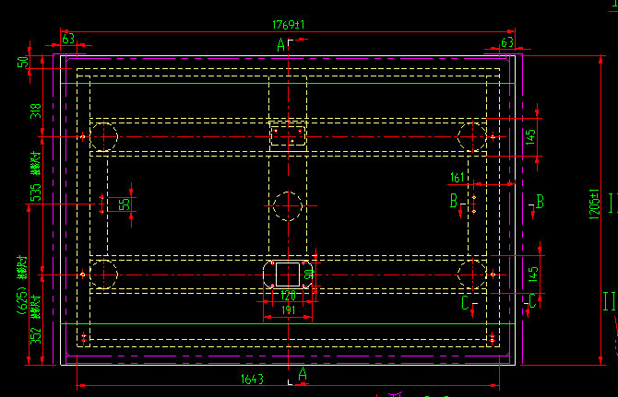Select the 1769±1 top dimension text
This screenshot has width=618, height=397.
(x=289, y=24)
